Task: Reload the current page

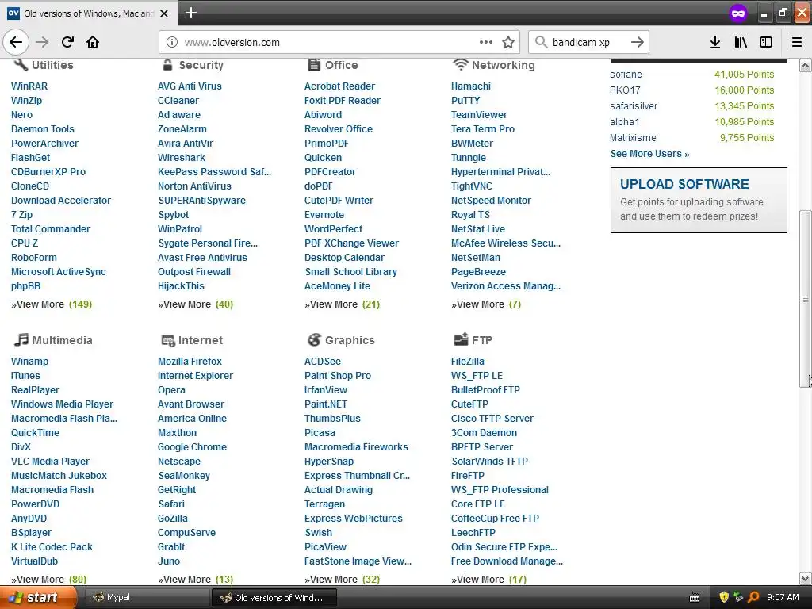Action: pos(67,42)
